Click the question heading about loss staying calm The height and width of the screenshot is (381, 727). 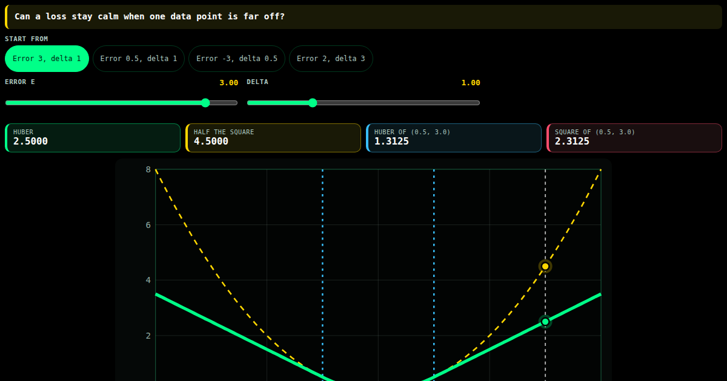(150, 16)
